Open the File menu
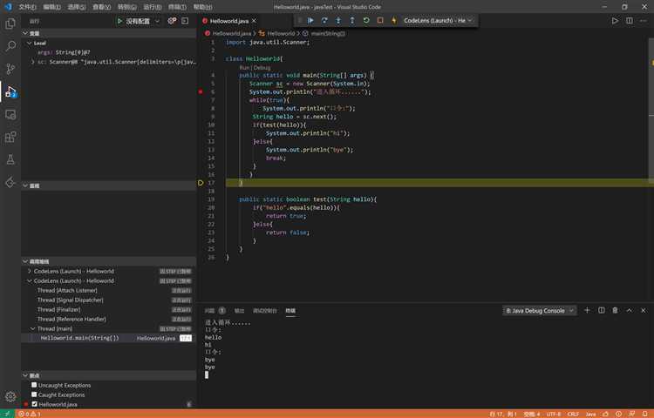This screenshot has height=418, width=654. [x=27, y=7]
